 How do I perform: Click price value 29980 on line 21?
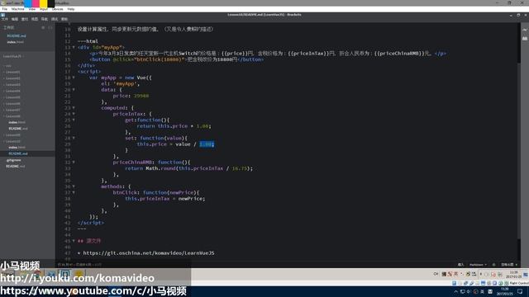(x=141, y=96)
